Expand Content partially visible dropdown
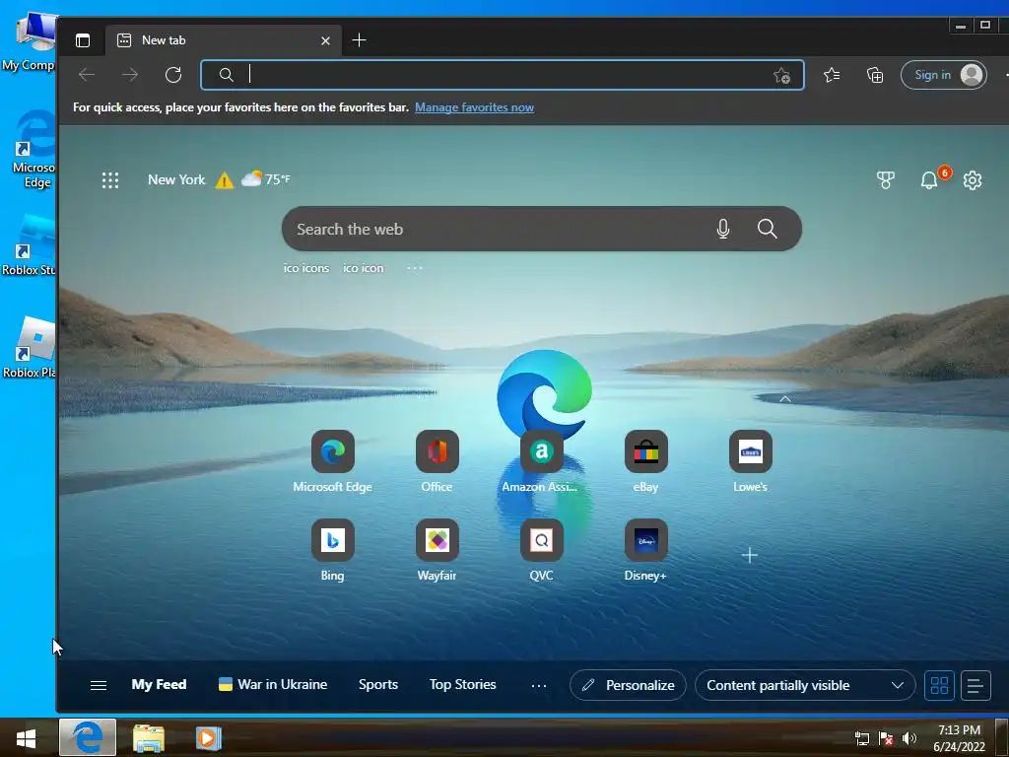 coord(805,686)
